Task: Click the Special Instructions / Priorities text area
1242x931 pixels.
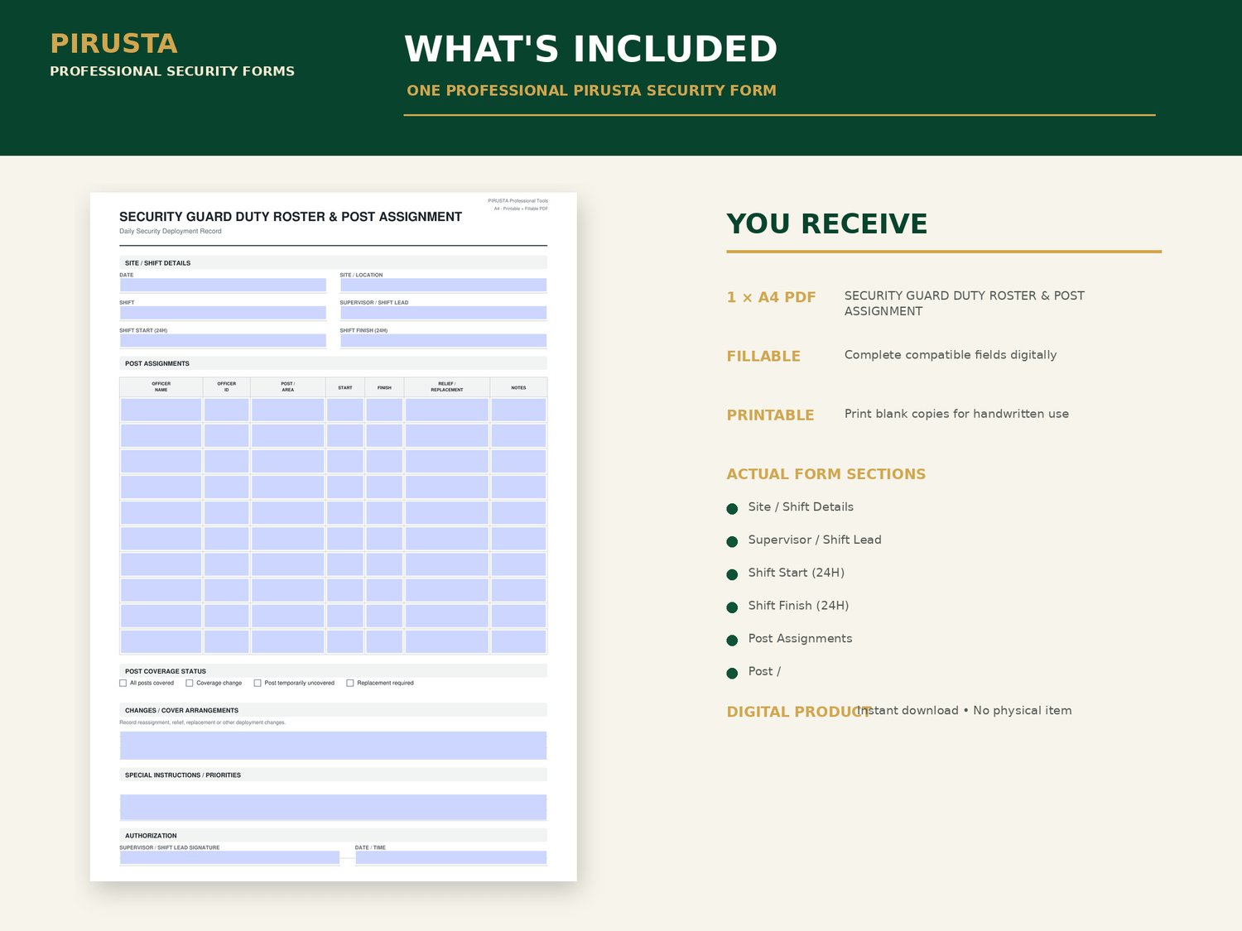Action: pyautogui.click(x=333, y=808)
